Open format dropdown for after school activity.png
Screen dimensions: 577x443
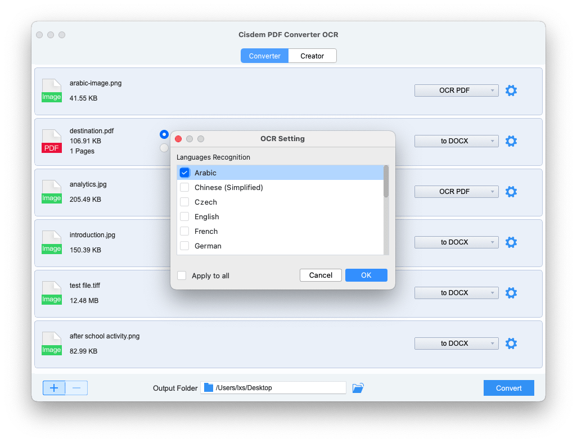(456, 343)
